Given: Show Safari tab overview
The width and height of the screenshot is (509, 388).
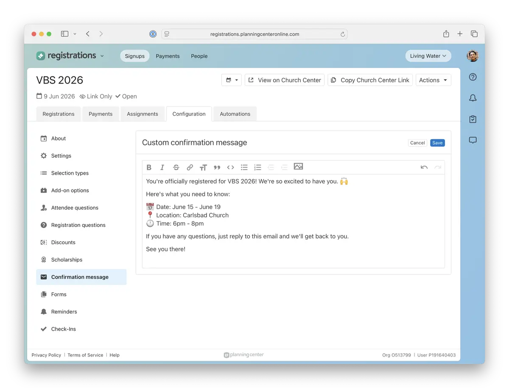Looking at the screenshot, I should point(474,34).
